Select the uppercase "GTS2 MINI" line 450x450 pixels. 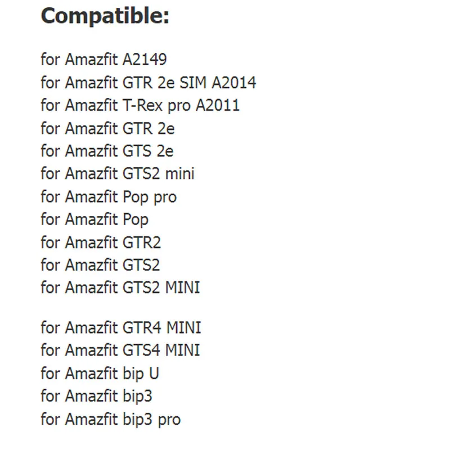click(x=120, y=288)
